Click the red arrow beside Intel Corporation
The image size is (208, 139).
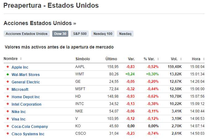click(x=7, y=104)
